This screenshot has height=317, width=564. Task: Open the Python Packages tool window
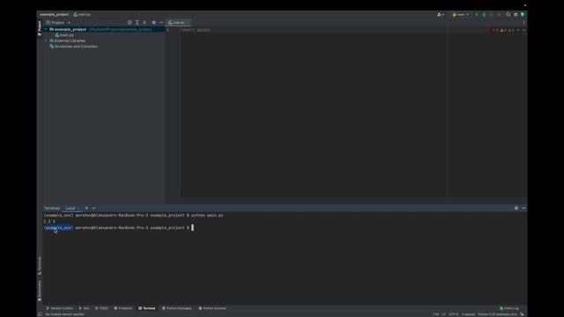(x=177, y=308)
